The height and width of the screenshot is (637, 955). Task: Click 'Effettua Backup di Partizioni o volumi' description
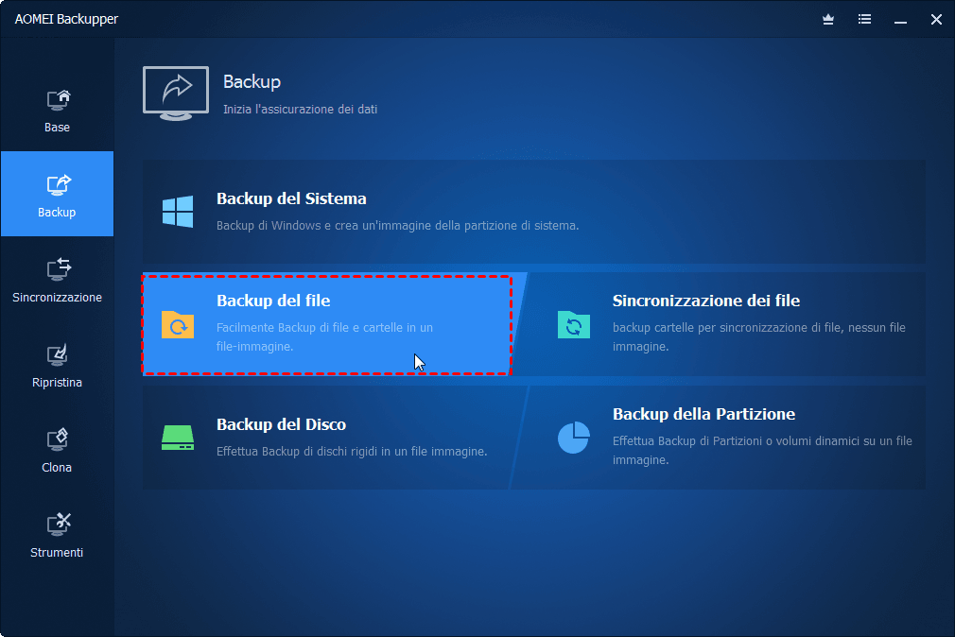coord(762,450)
